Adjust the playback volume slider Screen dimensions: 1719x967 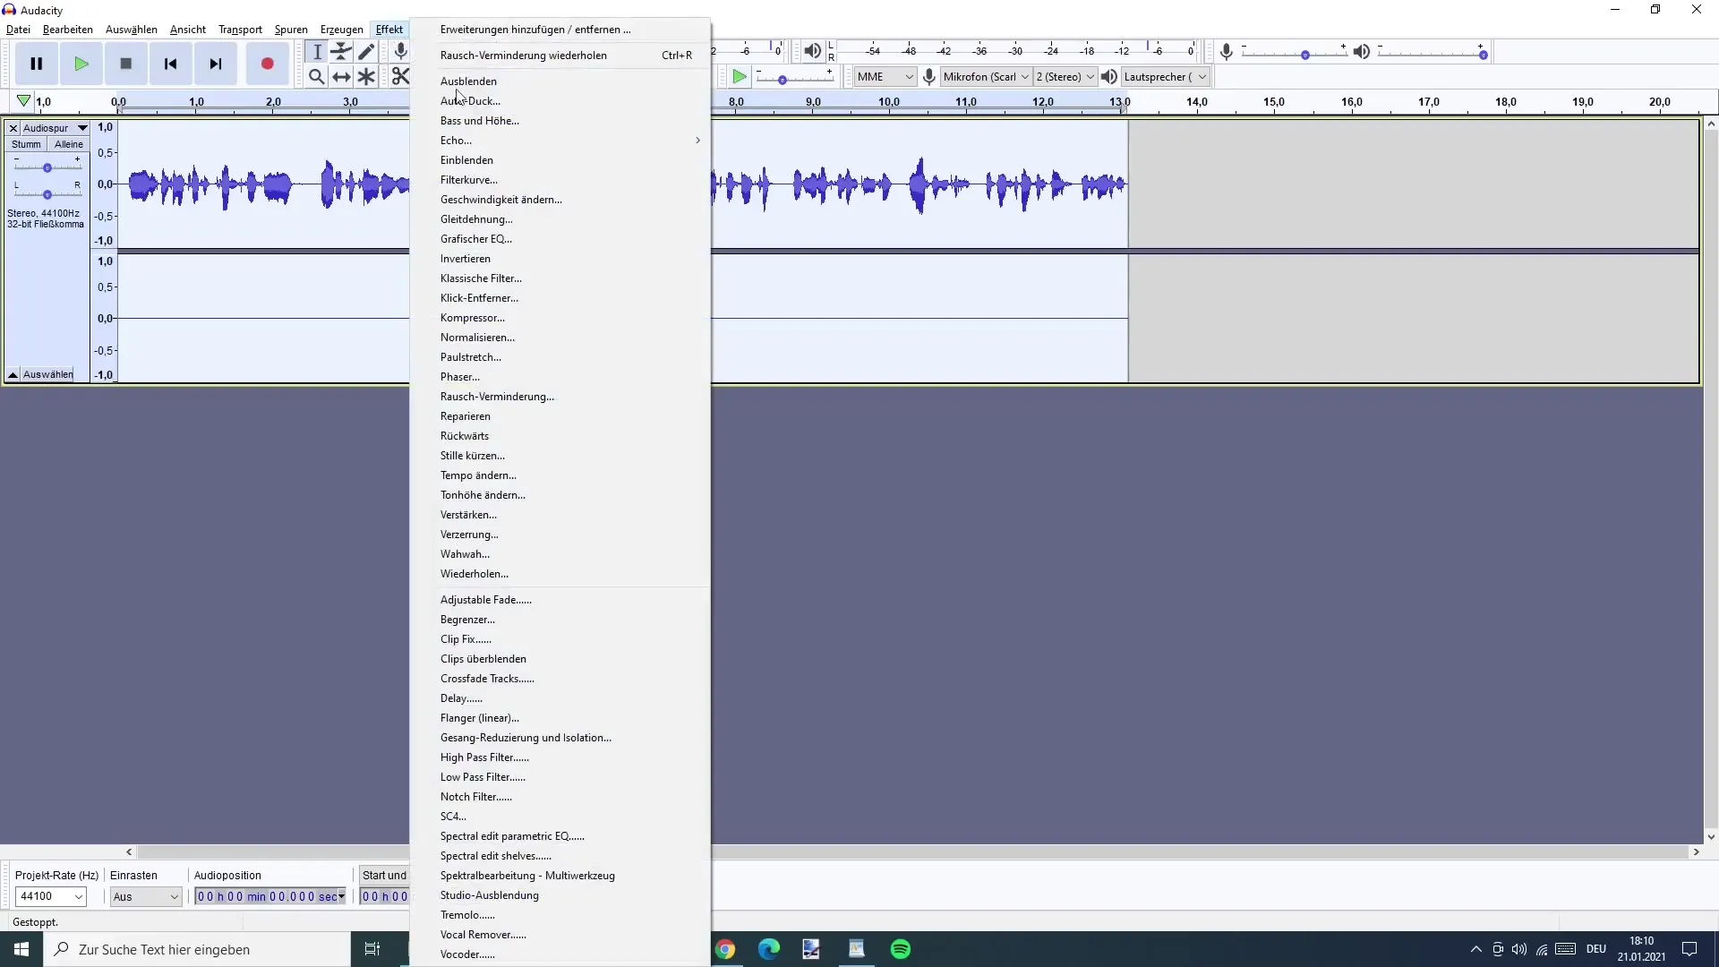[x=1432, y=54]
